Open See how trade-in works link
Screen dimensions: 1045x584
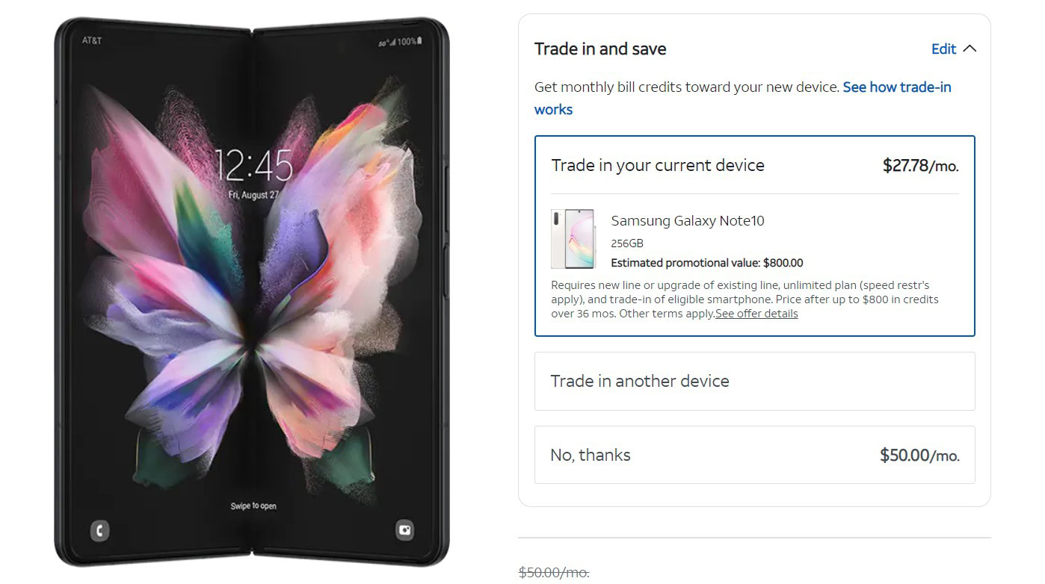pos(743,98)
